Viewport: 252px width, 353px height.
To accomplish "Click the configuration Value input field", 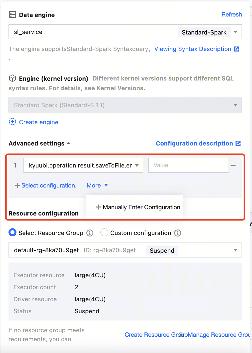I will [188, 165].
